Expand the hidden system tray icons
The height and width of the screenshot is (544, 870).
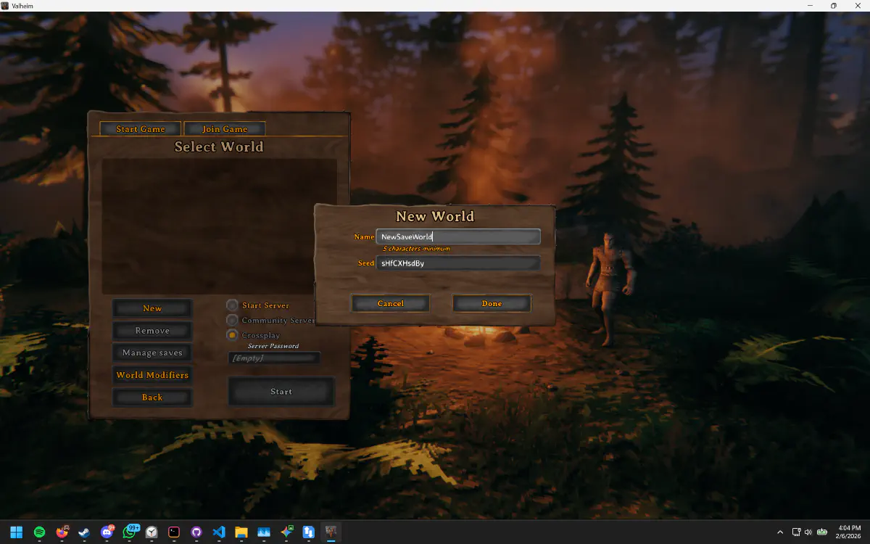(780, 532)
